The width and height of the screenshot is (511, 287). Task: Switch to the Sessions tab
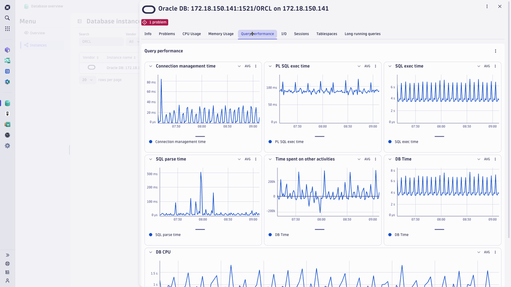[x=301, y=34]
